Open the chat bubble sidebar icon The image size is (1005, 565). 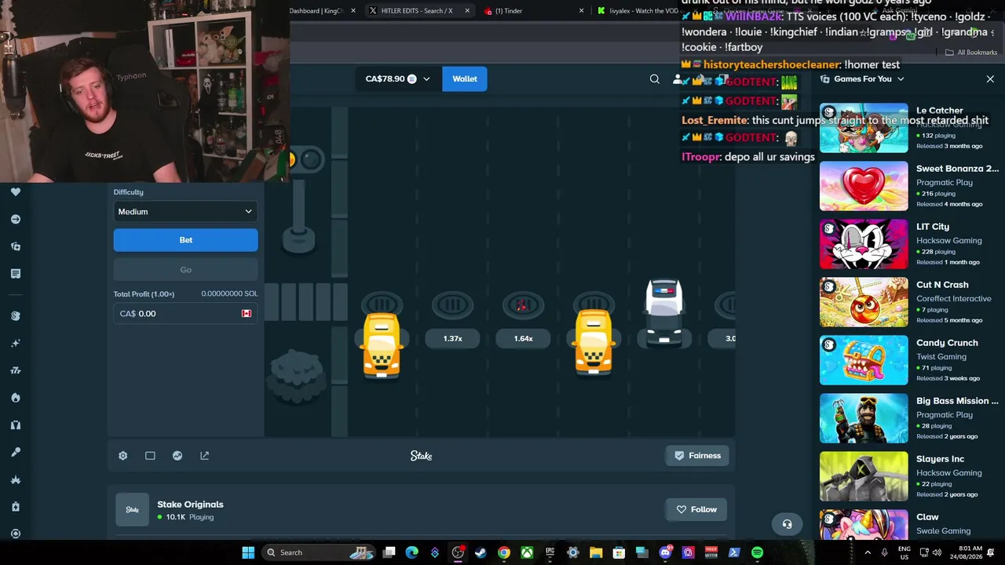(16, 274)
